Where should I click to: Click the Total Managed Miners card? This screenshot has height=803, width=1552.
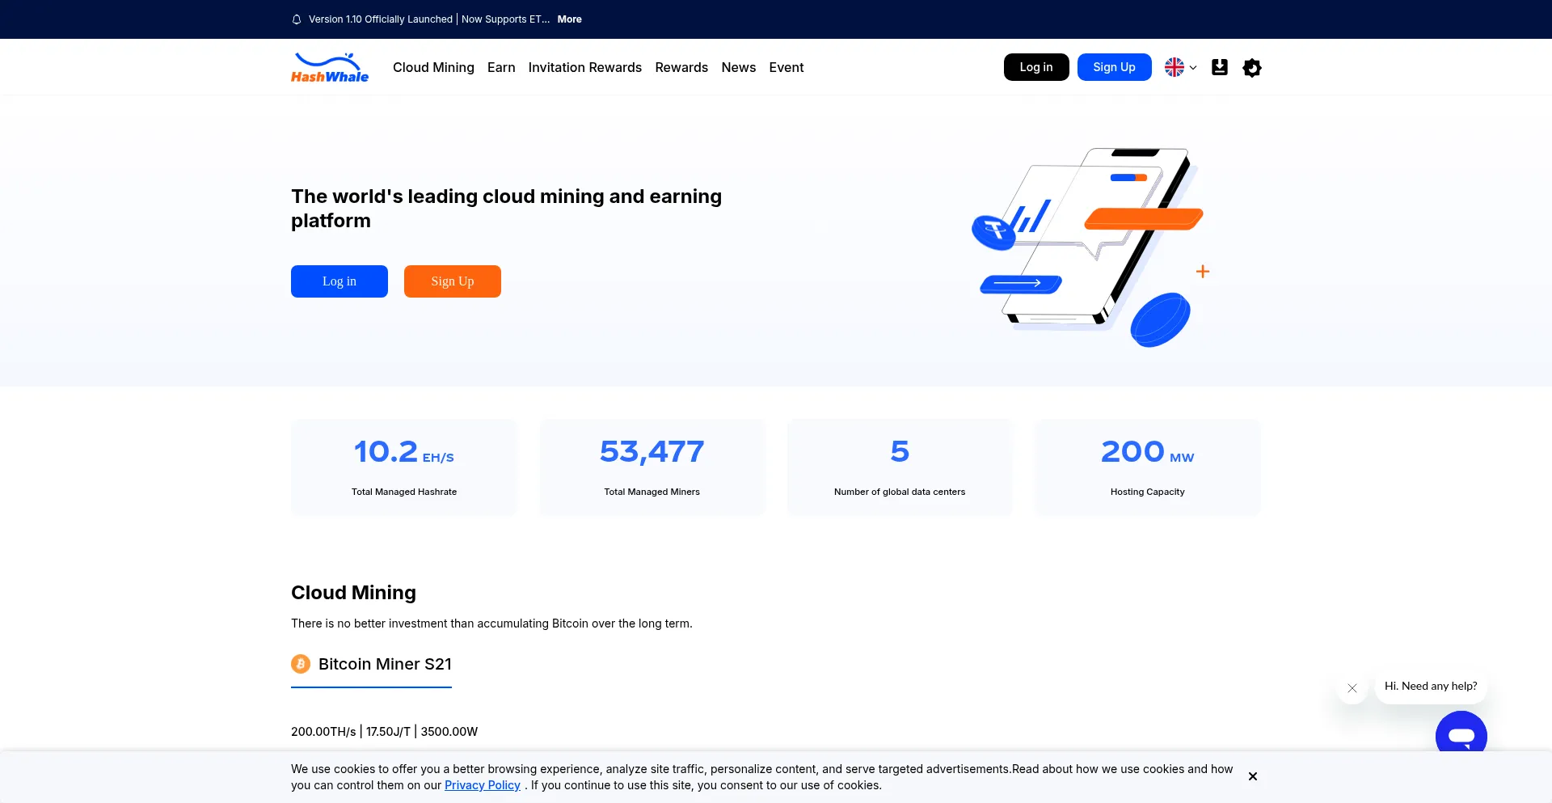pyautogui.click(x=652, y=467)
